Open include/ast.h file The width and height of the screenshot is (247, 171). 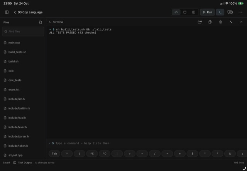point(23,99)
